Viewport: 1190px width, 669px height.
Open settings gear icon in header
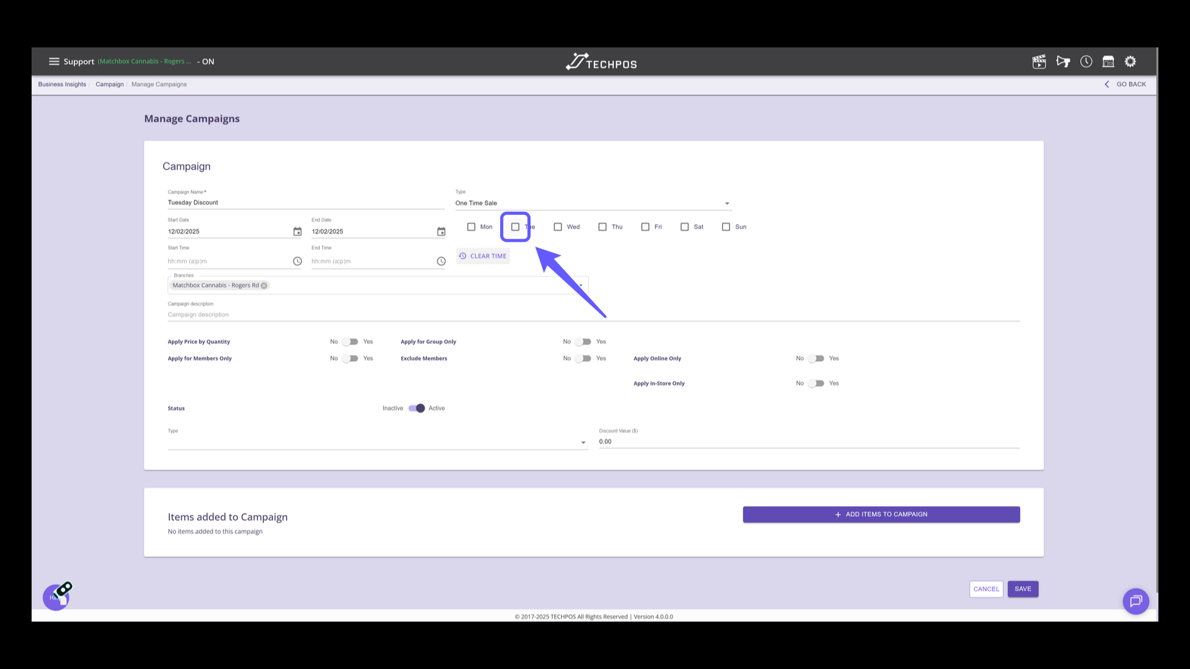[1130, 61]
